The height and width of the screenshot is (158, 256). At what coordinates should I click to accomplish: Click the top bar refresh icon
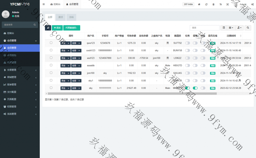[x=206, y=4]
